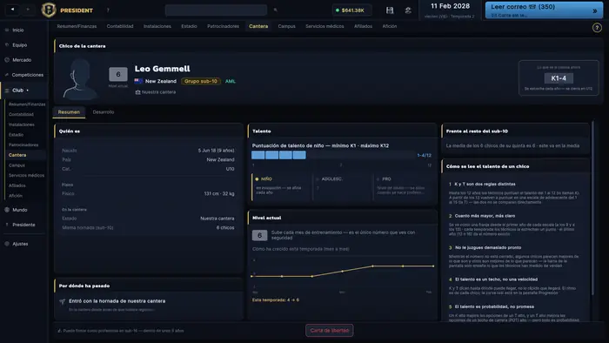Open the circled help icon under the mail button
Screen dimensions: 609x343
(597, 28)
